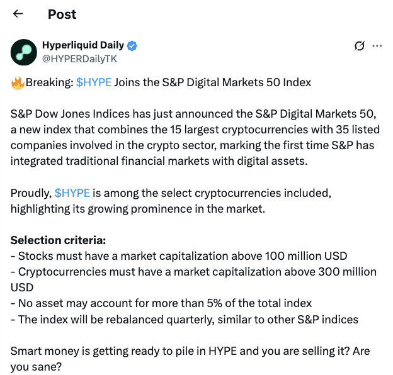The width and height of the screenshot is (393, 375).
Task: Open the Grok explain-post icon
Action: click(360, 46)
